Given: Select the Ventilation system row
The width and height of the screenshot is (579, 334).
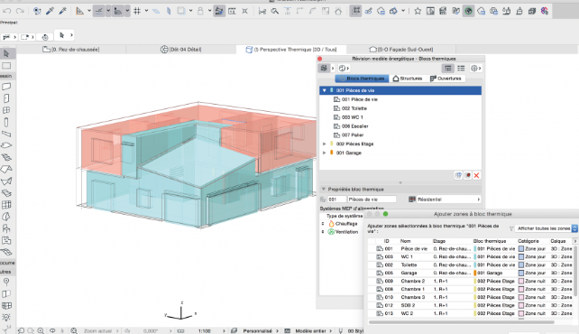Looking at the screenshot, I should click(x=342, y=232).
